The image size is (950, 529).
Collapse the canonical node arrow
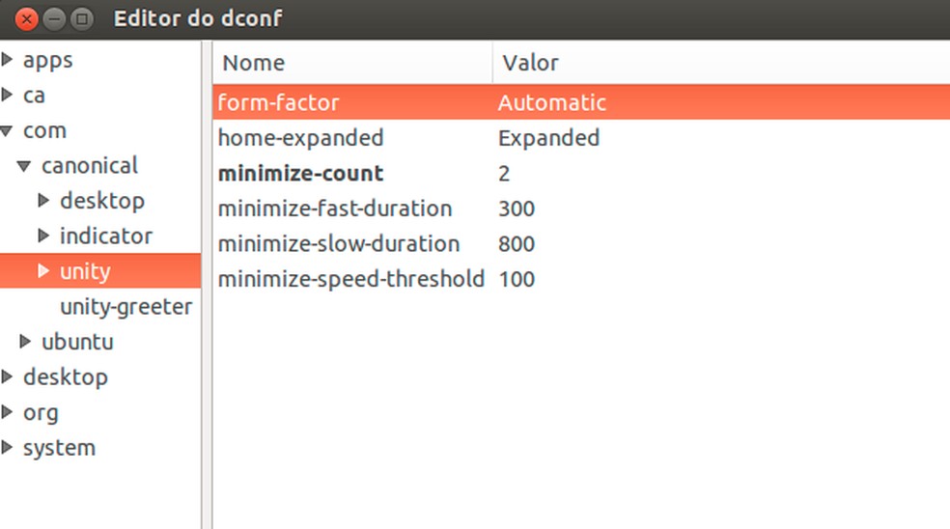pyautogui.click(x=25, y=166)
